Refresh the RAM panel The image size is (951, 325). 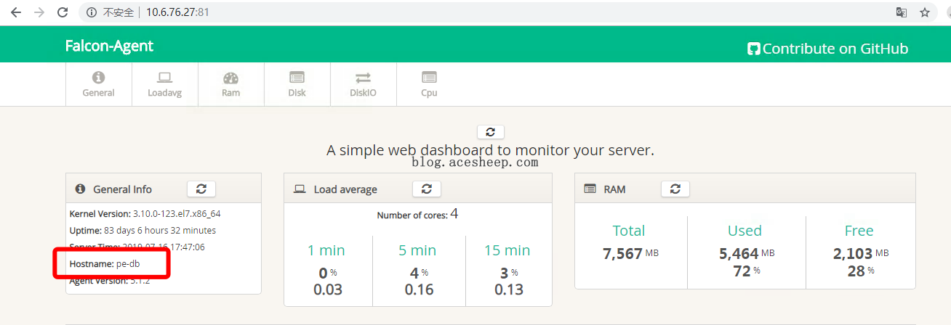[675, 189]
